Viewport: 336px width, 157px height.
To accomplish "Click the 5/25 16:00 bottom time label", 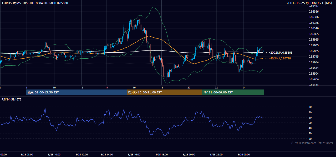I will coord(134,154).
